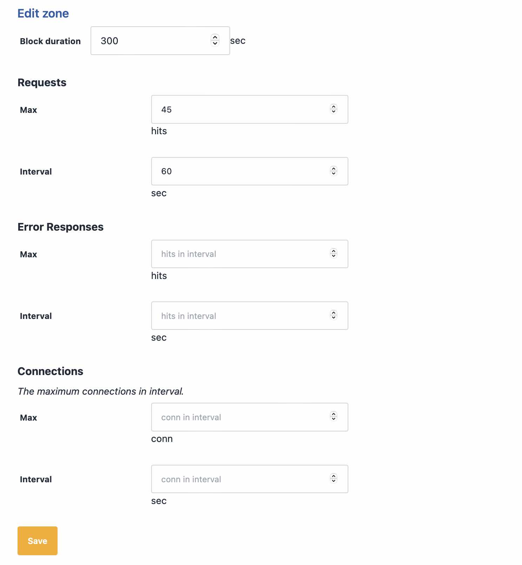Select the Error Responses Max input field
This screenshot has width=522, height=565.
pos(249,254)
